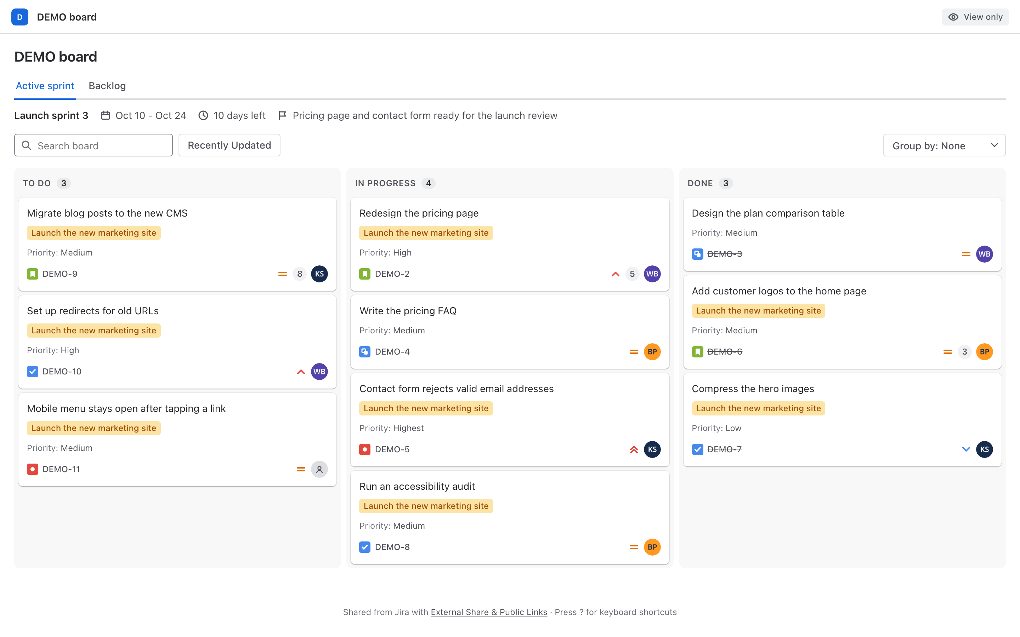
Task: Click the bug icon on DEMO-5
Action: pyautogui.click(x=365, y=449)
